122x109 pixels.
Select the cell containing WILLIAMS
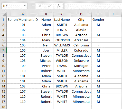pos(62,45)
